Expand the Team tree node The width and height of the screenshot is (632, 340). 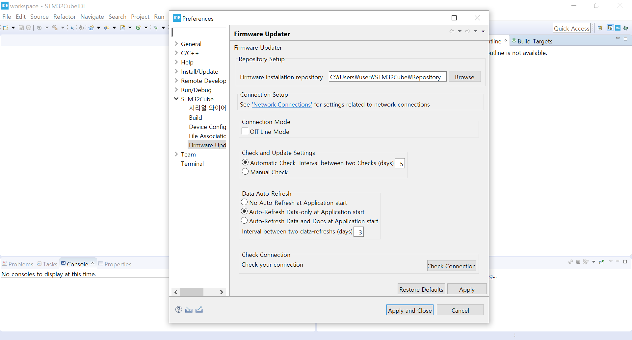(x=176, y=154)
